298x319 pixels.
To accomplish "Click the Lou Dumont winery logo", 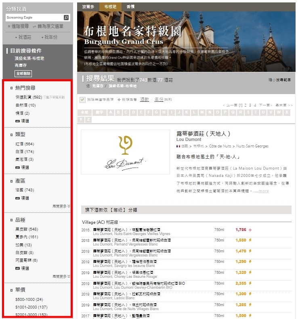I will 125,152.
